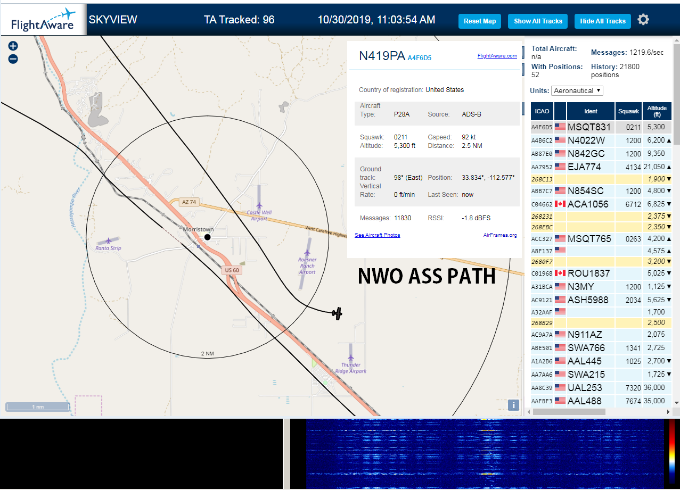
Task: Sort table by flag column header
Action: [x=560, y=111]
